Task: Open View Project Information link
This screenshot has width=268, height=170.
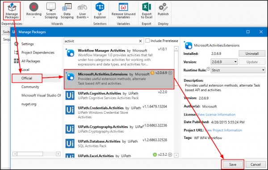Action: [x=223, y=130]
